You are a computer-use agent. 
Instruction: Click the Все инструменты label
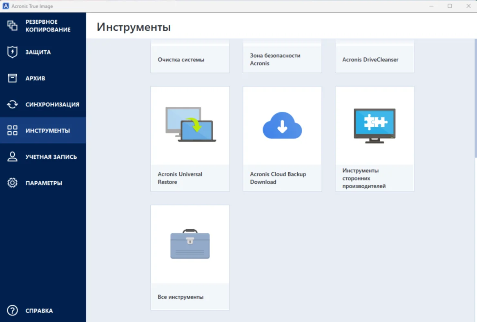pyautogui.click(x=181, y=297)
